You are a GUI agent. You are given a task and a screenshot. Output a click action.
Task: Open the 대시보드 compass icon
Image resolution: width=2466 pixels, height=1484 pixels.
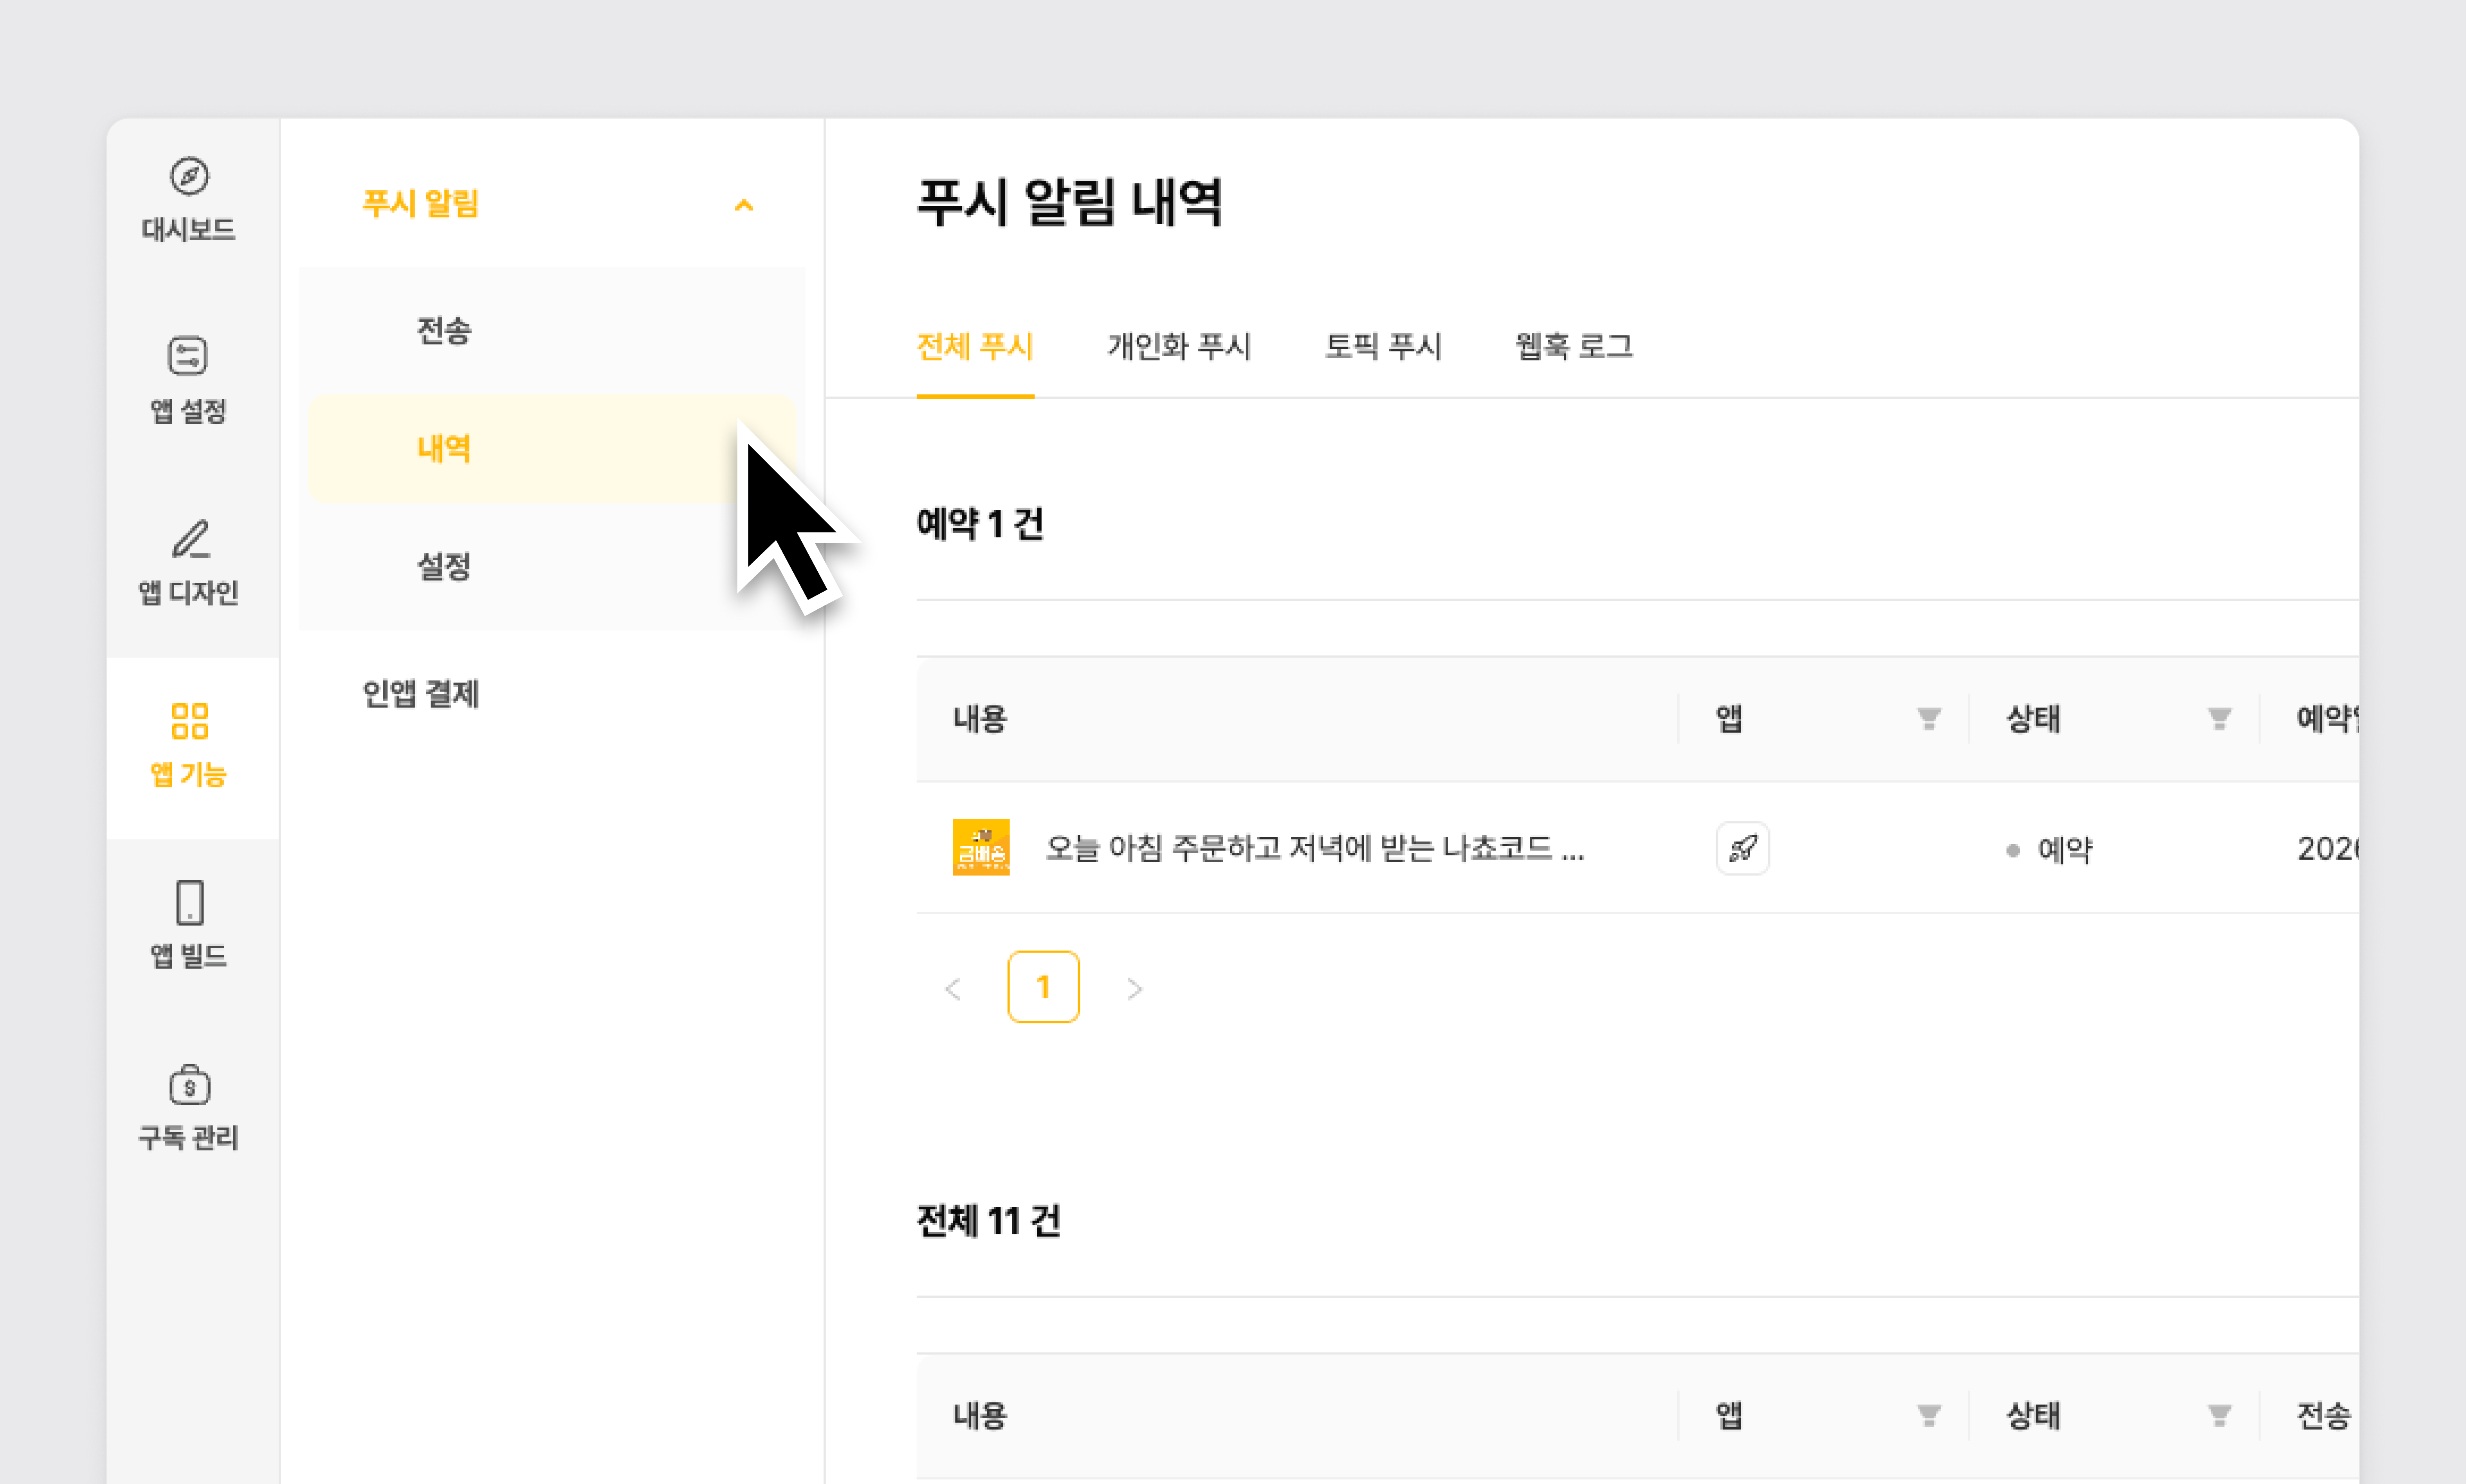pos(189,177)
